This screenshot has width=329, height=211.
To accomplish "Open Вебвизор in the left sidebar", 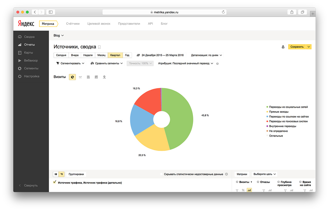I will (31, 61).
